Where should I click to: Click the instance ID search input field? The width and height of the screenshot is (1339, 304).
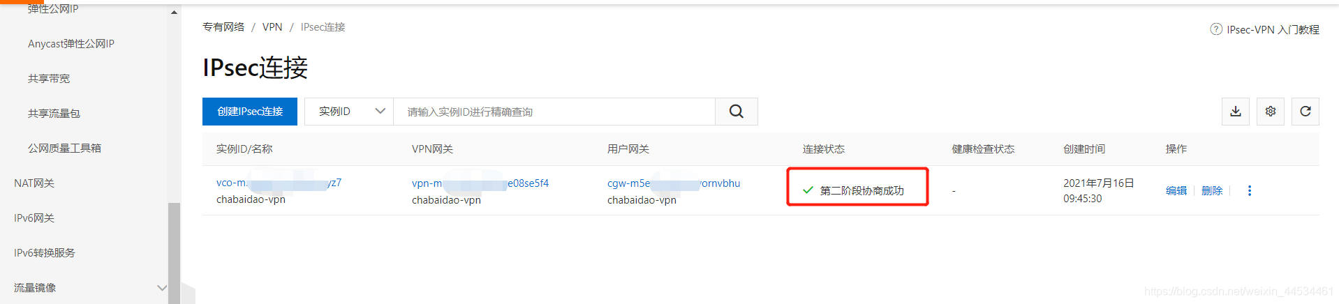[x=554, y=112]
